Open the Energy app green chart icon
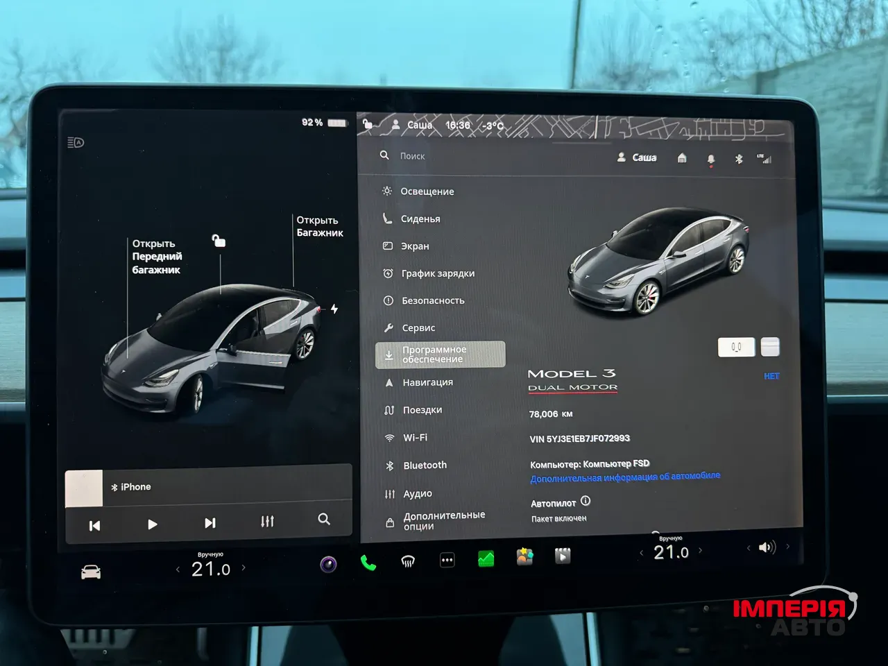 485,558
